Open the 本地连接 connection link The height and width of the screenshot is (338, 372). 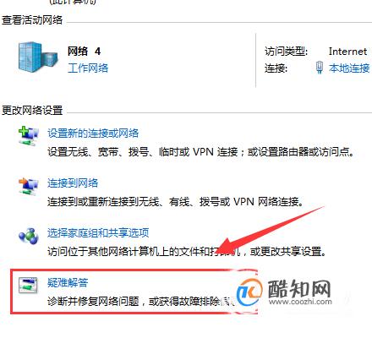[349, 68]
